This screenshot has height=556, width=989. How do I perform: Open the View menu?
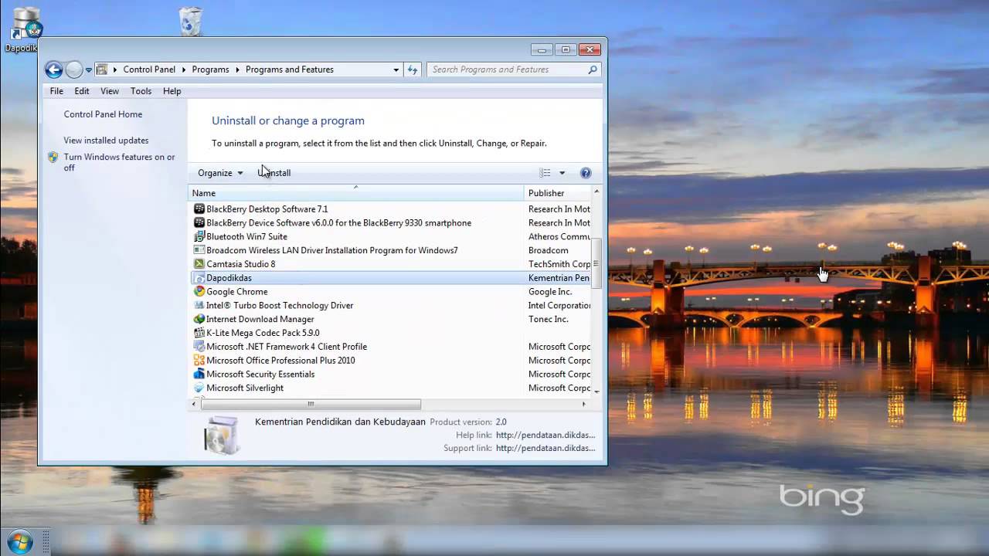pyautogui.click(x=110, y=91)
